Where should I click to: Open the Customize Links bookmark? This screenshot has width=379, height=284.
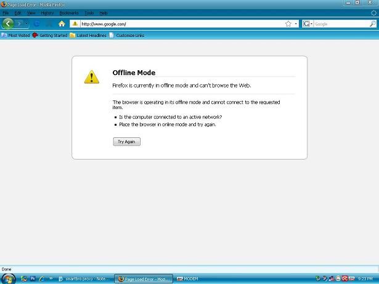tap(127, 35)
